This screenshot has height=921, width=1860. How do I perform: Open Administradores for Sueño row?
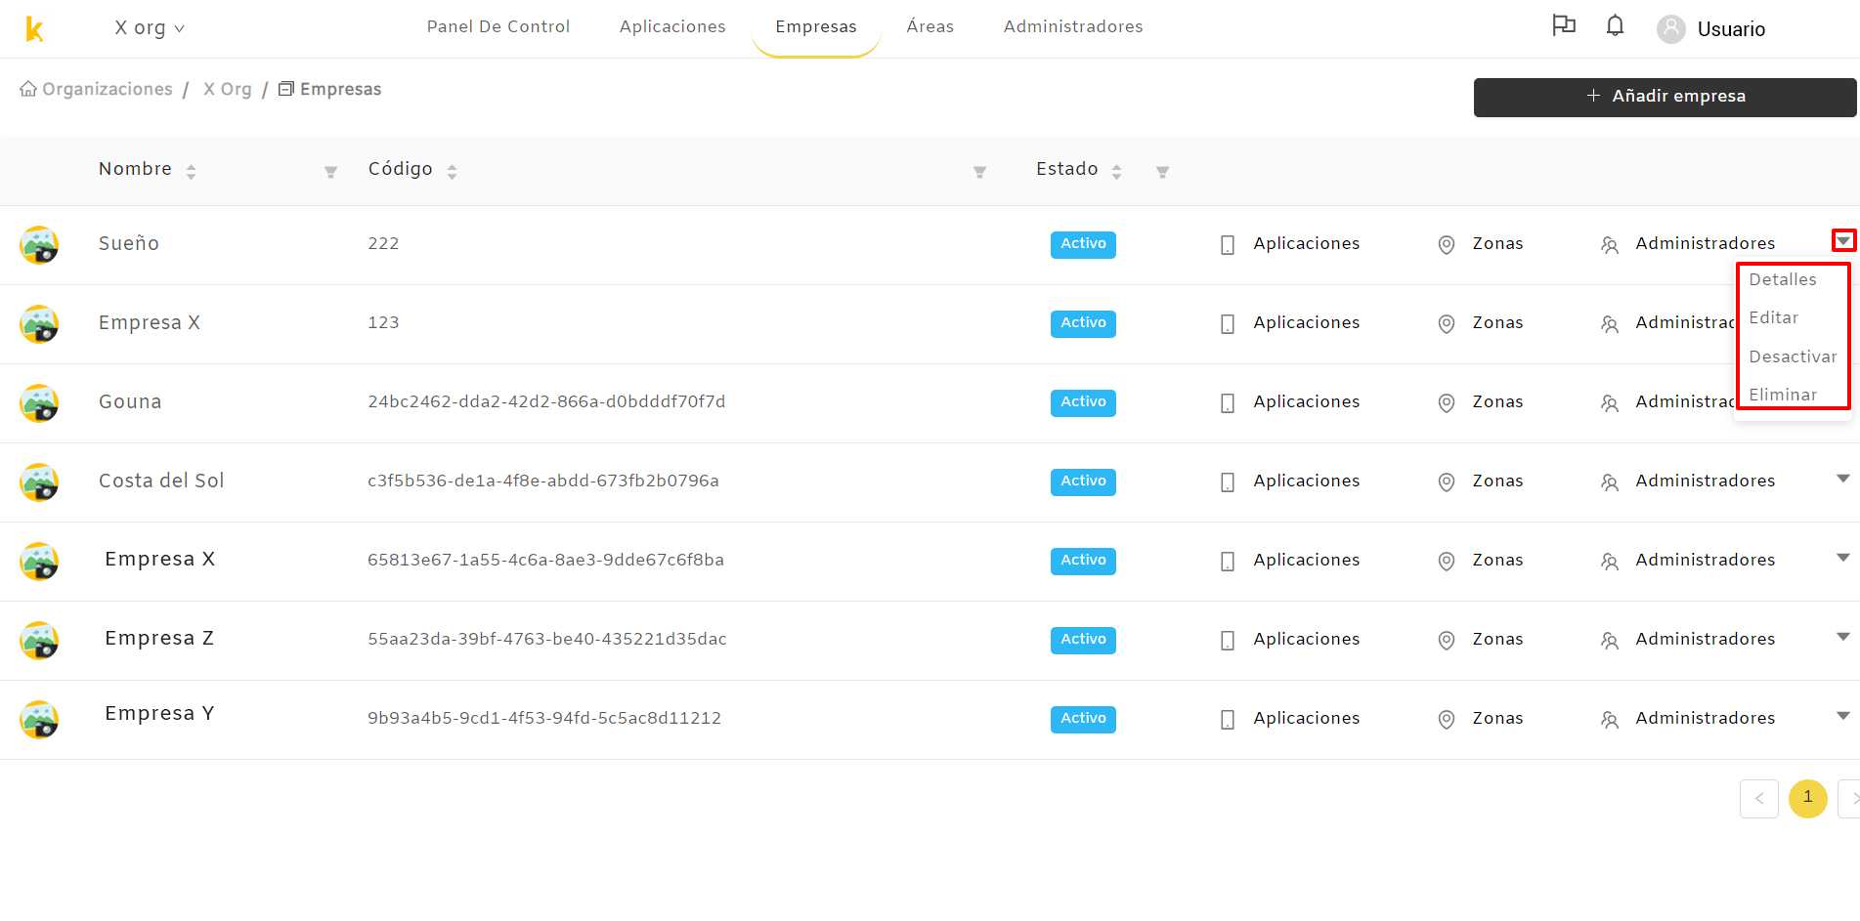click(1688, 244)
